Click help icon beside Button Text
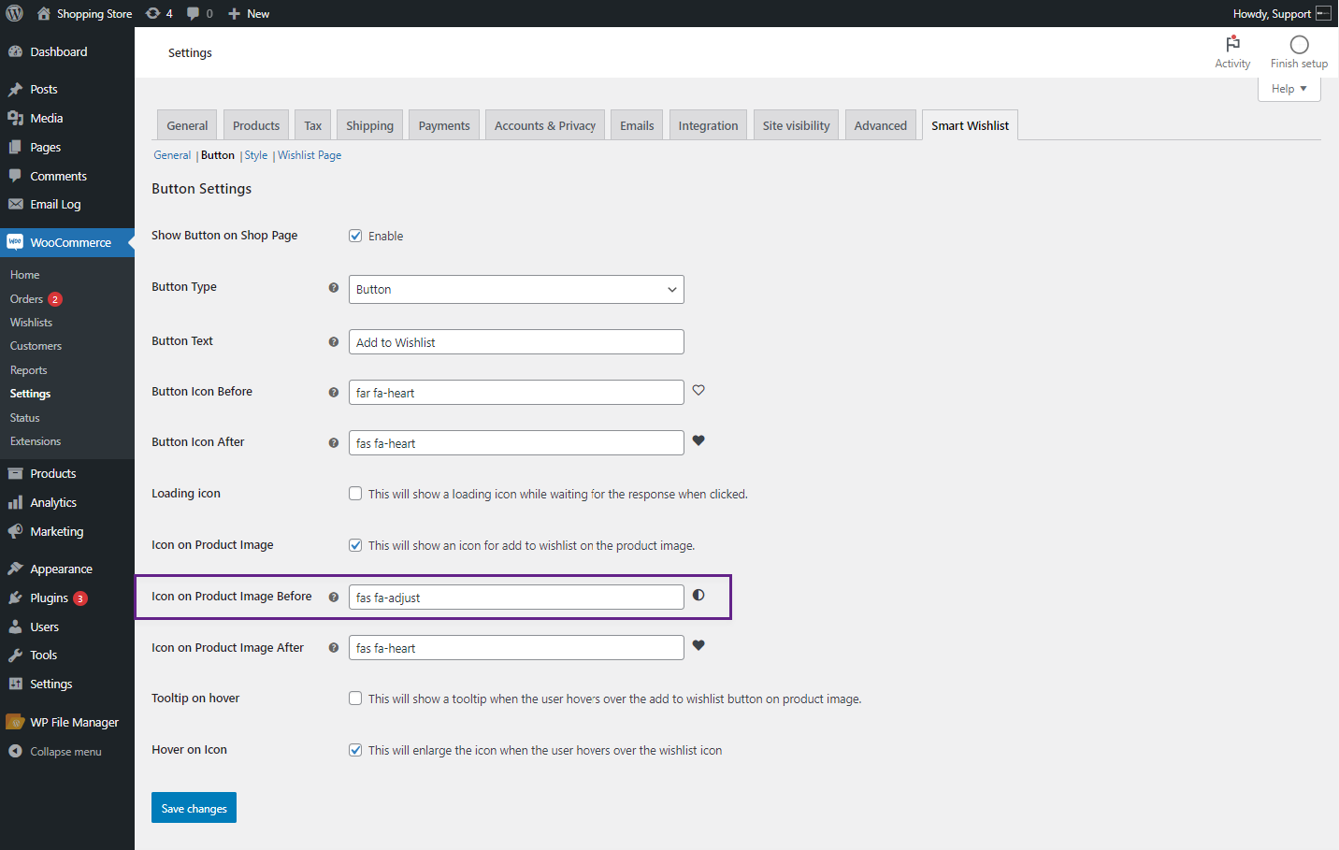Viewport: 1339px width, 850px height. (x=333, y=342)
